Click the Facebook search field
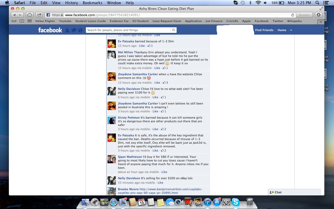 (x=128, y=30)
